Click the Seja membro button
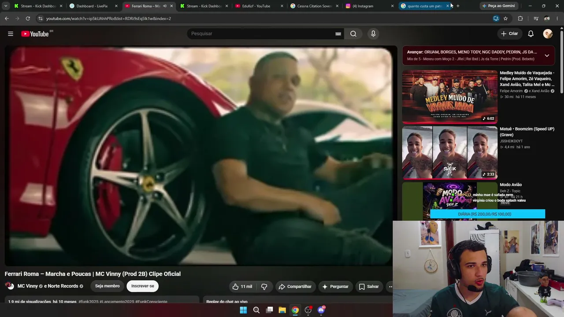The width and height of the screenshot is (564, 317). pos(108,286)
